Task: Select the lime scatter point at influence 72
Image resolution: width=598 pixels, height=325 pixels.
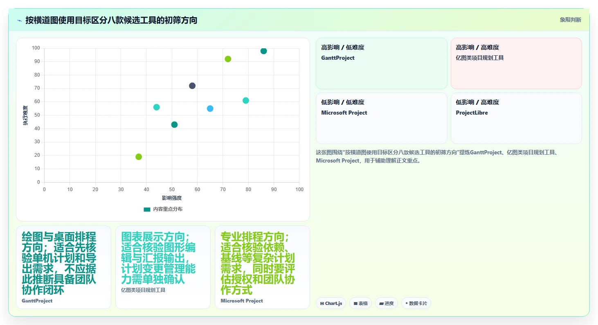Action: pyautogui.click(x=228, y=59)
